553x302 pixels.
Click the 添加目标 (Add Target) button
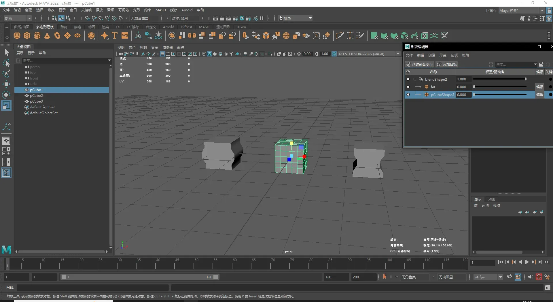(x=447, y=64)
